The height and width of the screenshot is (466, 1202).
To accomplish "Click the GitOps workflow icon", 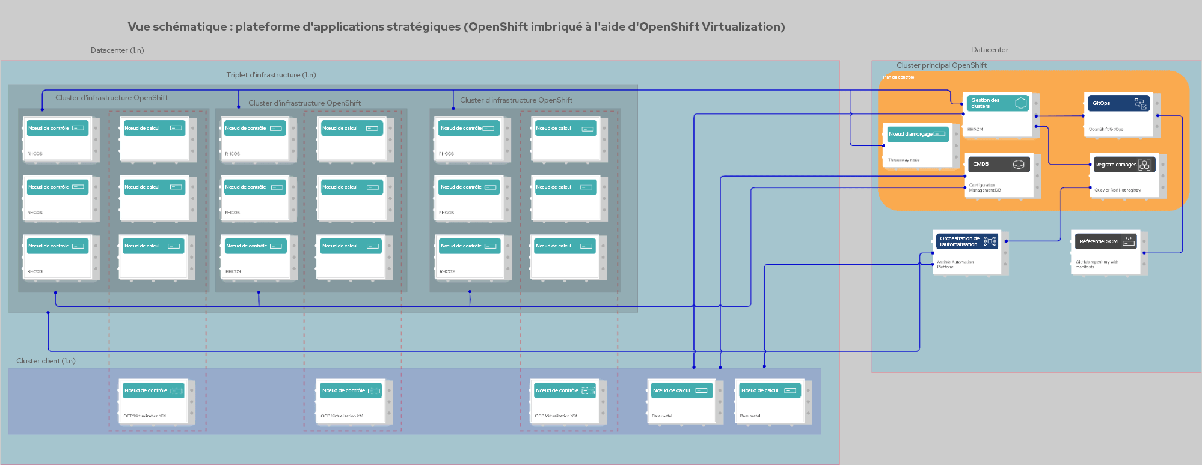I will click(1140, 103).
